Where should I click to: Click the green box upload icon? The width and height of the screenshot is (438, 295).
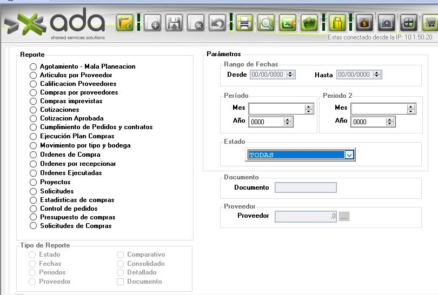[309, 22]
